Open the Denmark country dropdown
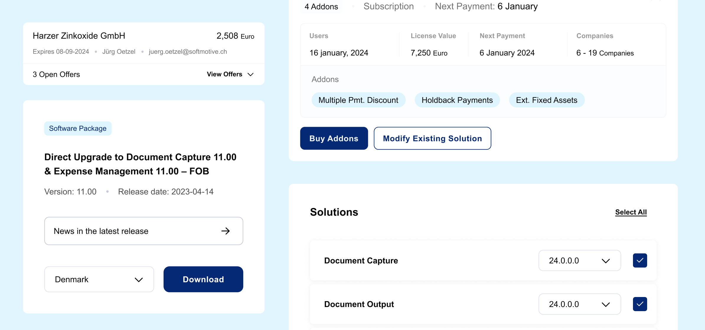The width and height of the screenshot is (705, 330). 99,279
